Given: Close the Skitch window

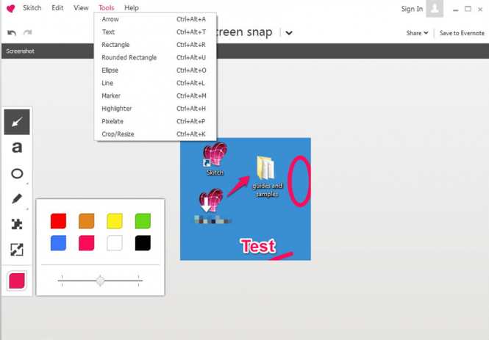Looking at the screenshot, I should (x=480, y=10).
